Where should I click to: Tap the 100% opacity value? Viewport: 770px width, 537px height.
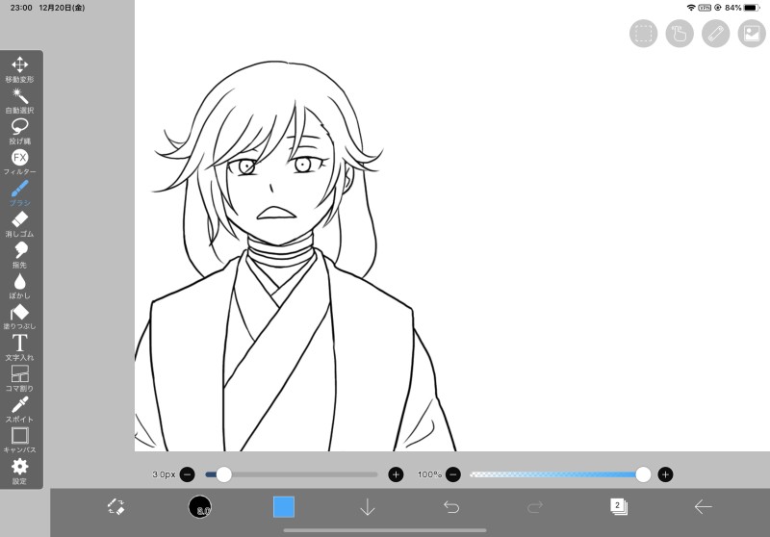coord(429,474)
